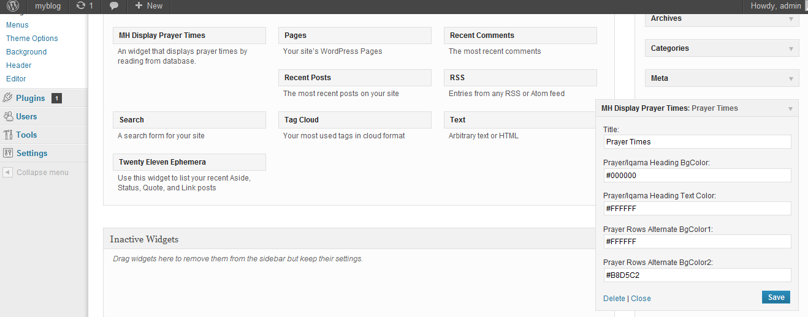This screenshot has height=317, width=808.
Task: Select the Search available widget
Action: (x=189, y=120)
